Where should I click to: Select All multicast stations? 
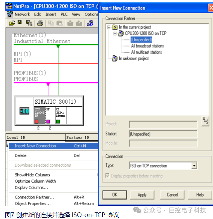pyautogui.click(x=147, y=52)
